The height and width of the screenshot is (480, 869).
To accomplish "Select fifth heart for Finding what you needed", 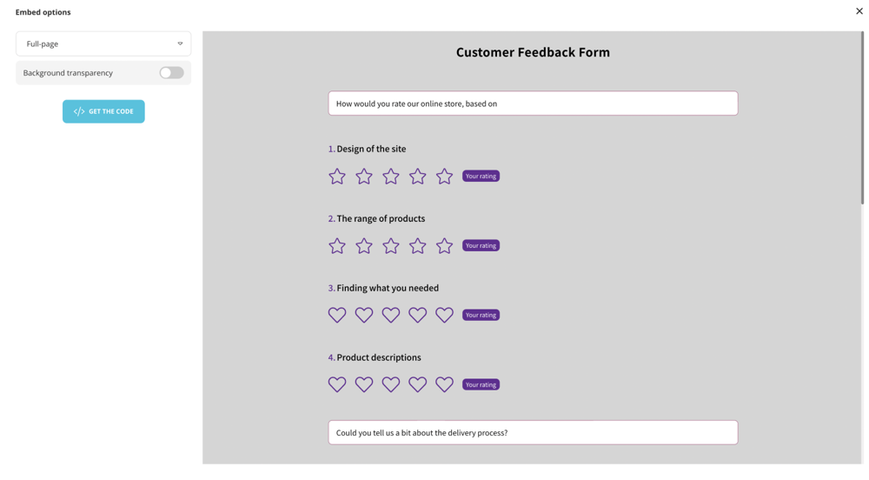I will pyautogui.click(x=444, y=315).
